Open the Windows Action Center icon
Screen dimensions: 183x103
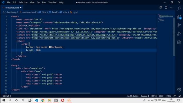click(178, 100)
